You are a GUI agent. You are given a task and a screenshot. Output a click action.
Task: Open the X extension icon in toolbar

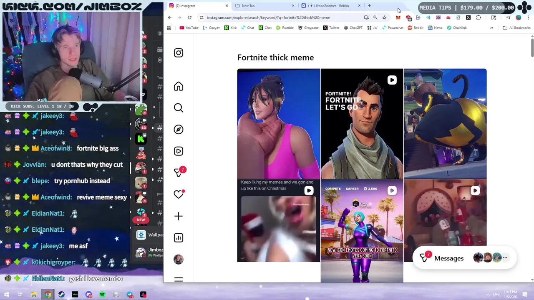[x=469, y=17]
